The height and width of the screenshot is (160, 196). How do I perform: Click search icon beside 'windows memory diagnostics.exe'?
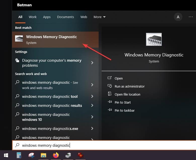coord(17,128)
